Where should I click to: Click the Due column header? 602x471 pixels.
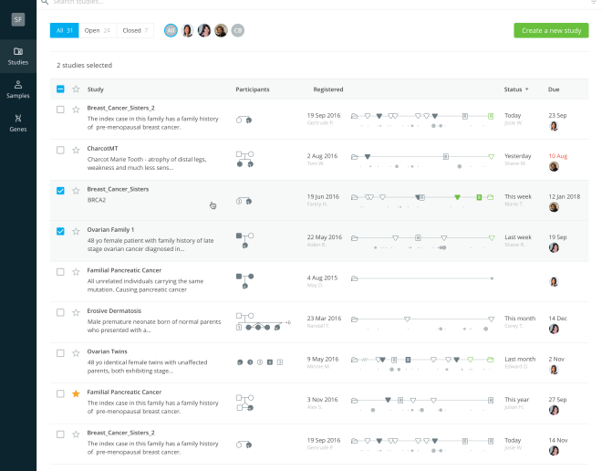tap(554, 89)
